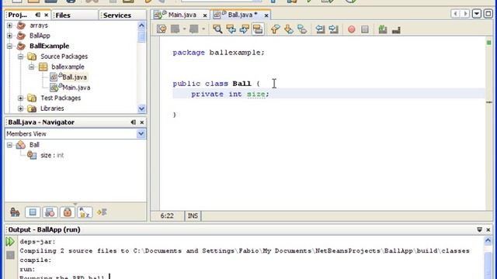
Task: Select Ball.java in project tree
Action: [x=75, y=77]
